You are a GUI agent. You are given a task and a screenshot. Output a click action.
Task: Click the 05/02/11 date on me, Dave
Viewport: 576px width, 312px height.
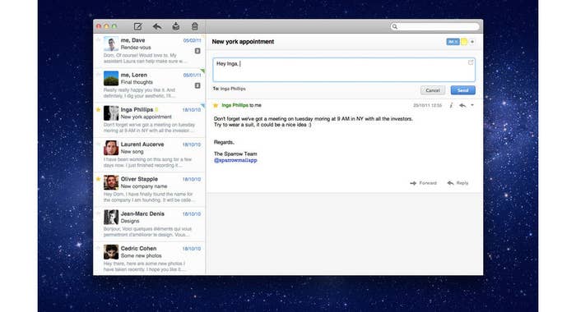[x=192, y=40]
